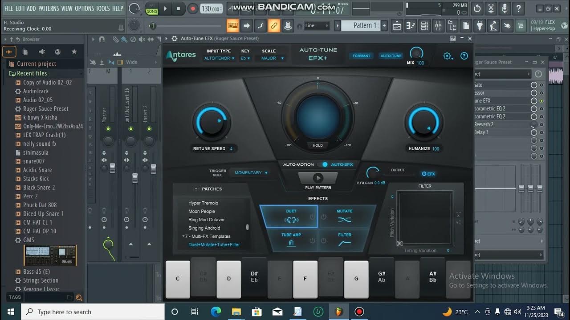Click the HOLD button under pitch display
Image resolution: width=570 pixels, height=320 pixels.
tap(318, 145)
